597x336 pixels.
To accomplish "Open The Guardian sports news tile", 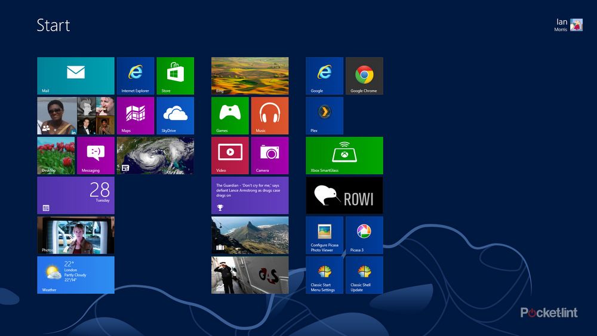I will pyautogui.click(x=250, y=195).
